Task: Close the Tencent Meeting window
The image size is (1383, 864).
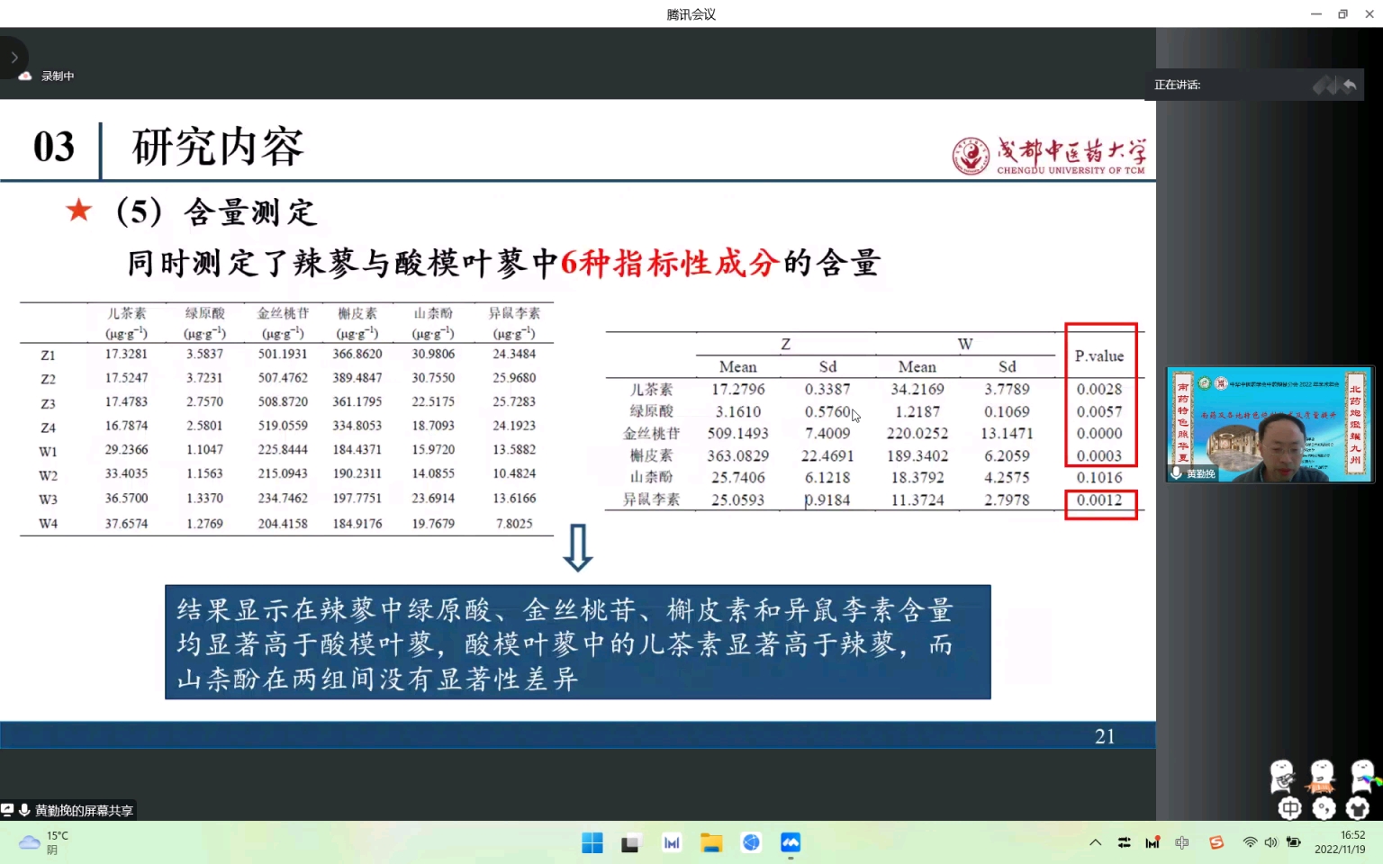Action: pos(1369,13)
